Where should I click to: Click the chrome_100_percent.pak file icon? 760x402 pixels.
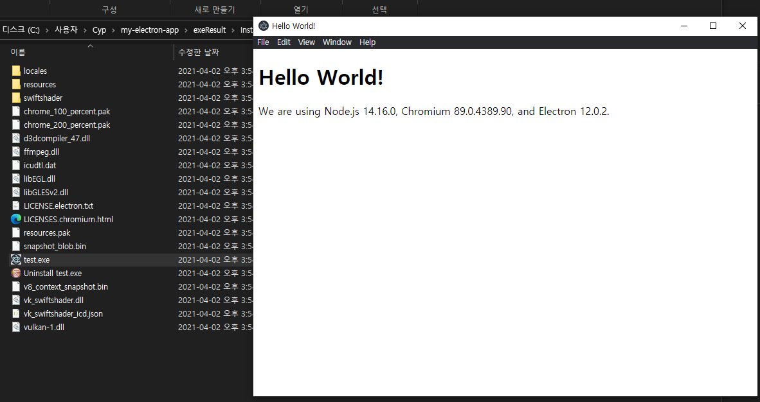[x=16, y=111]
